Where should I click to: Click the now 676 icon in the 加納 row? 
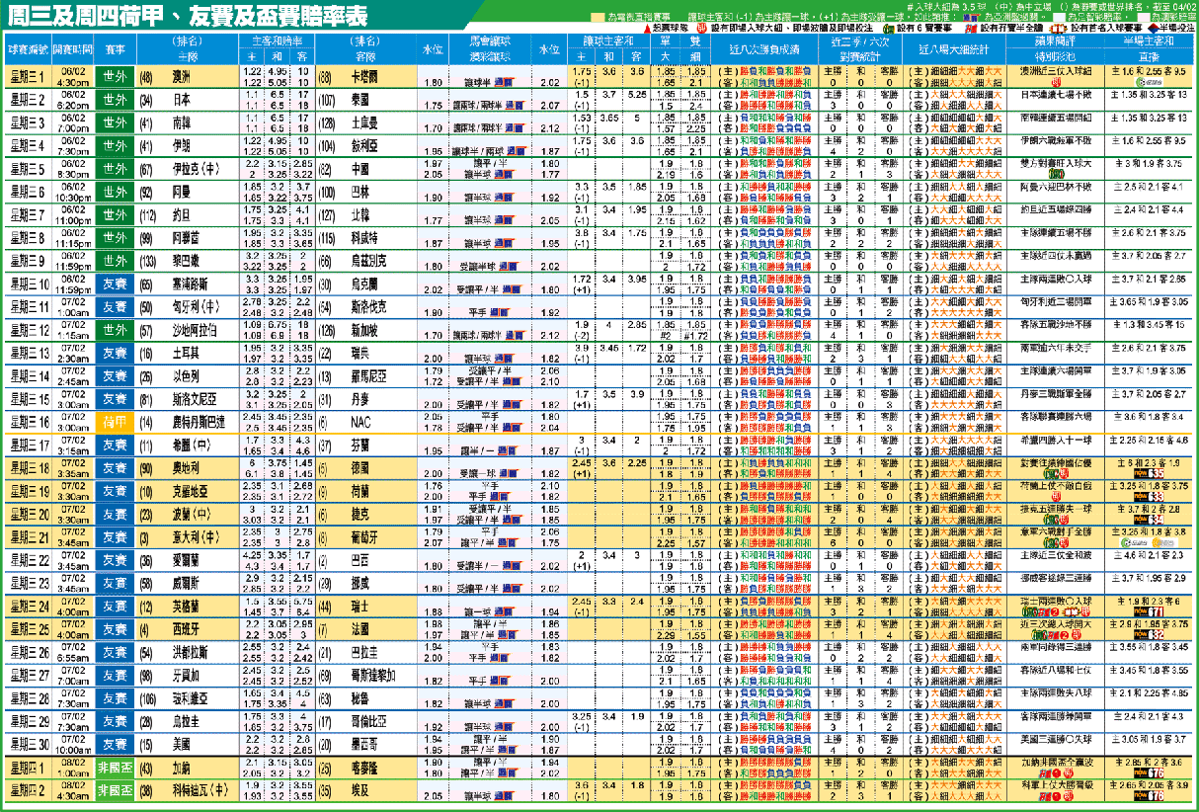pyautogui.click(x=1149, y=774)
